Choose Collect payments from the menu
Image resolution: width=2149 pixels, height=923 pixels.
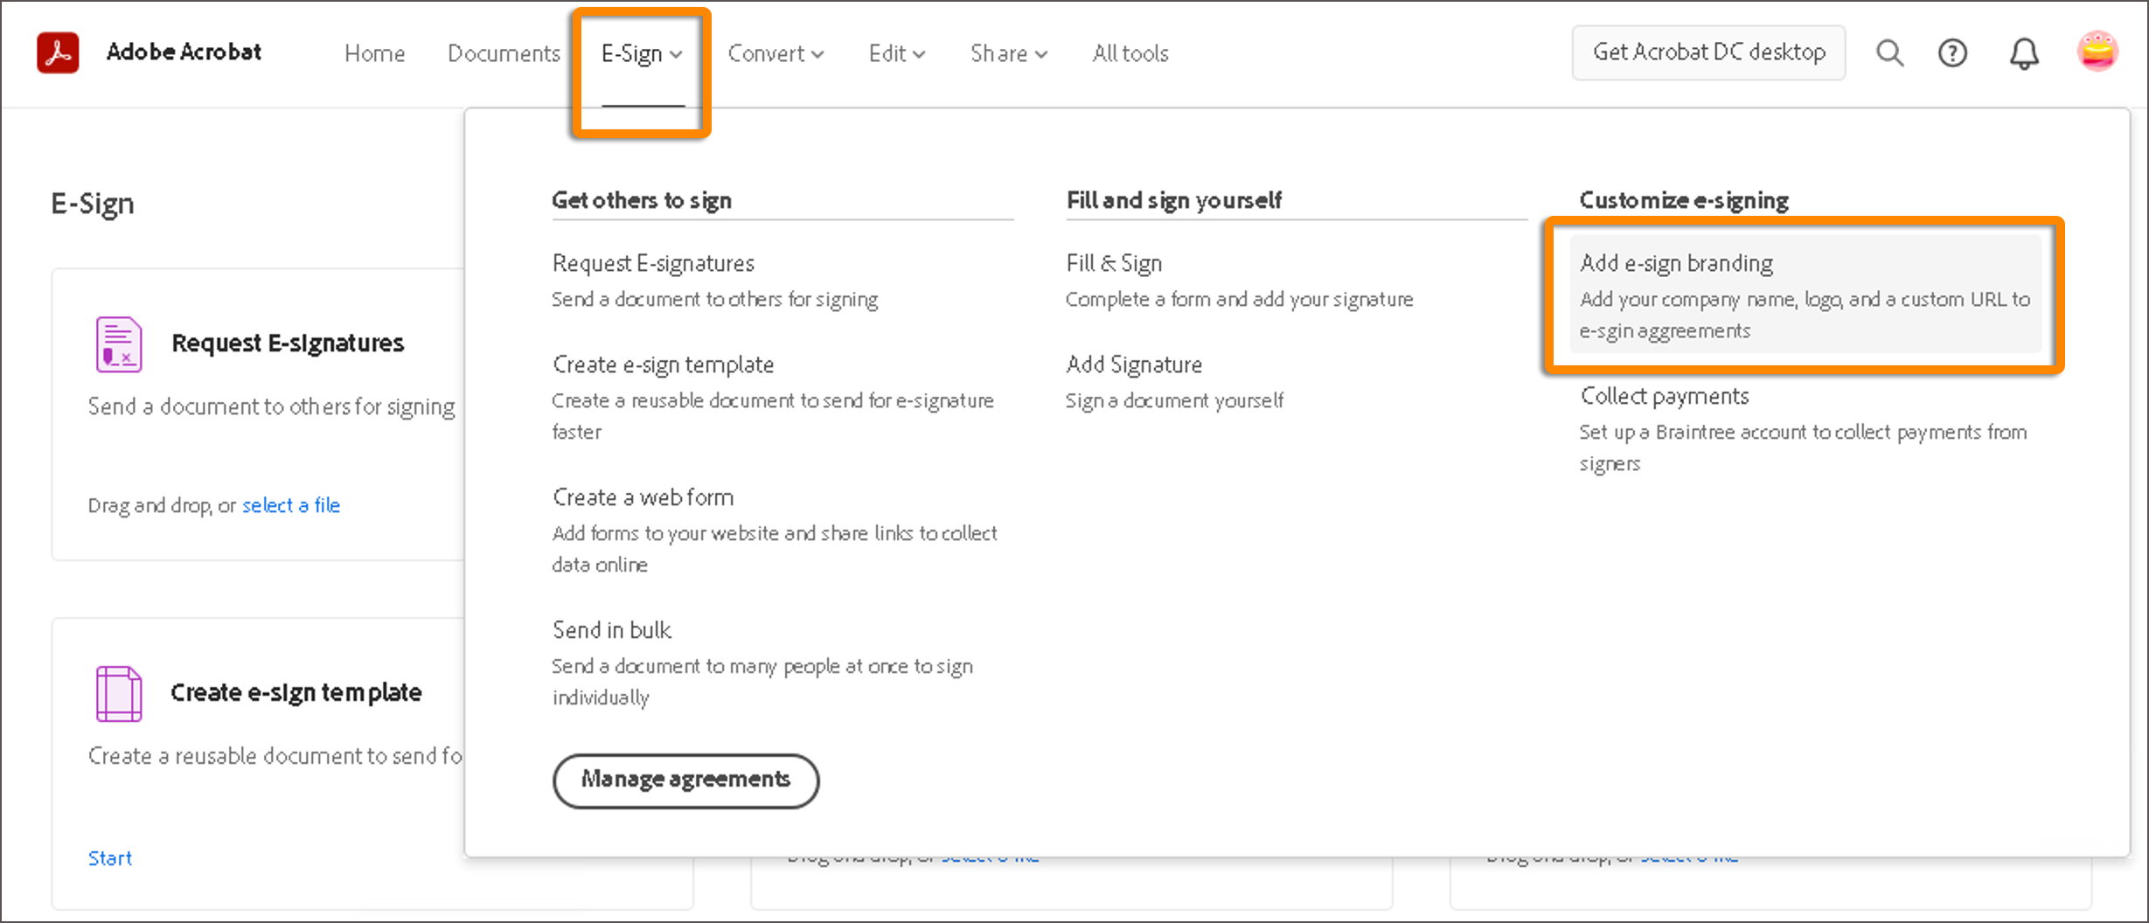(x=1664, y=397)
